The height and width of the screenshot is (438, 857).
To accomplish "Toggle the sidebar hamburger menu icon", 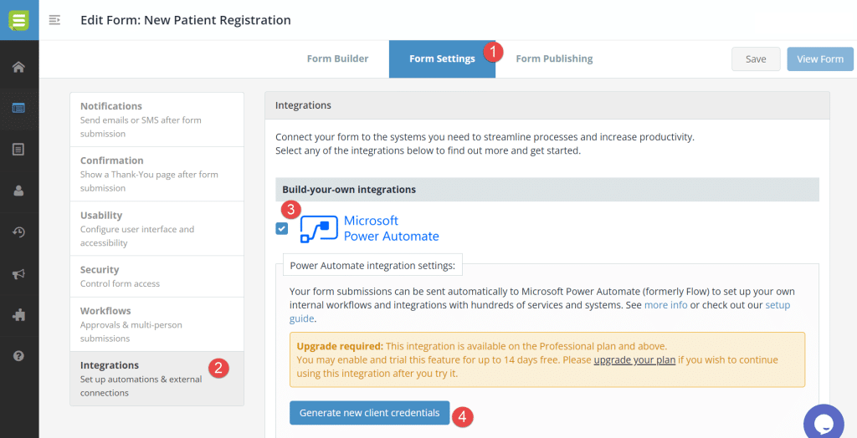I will pyautogui.click(x=54, y=20).
